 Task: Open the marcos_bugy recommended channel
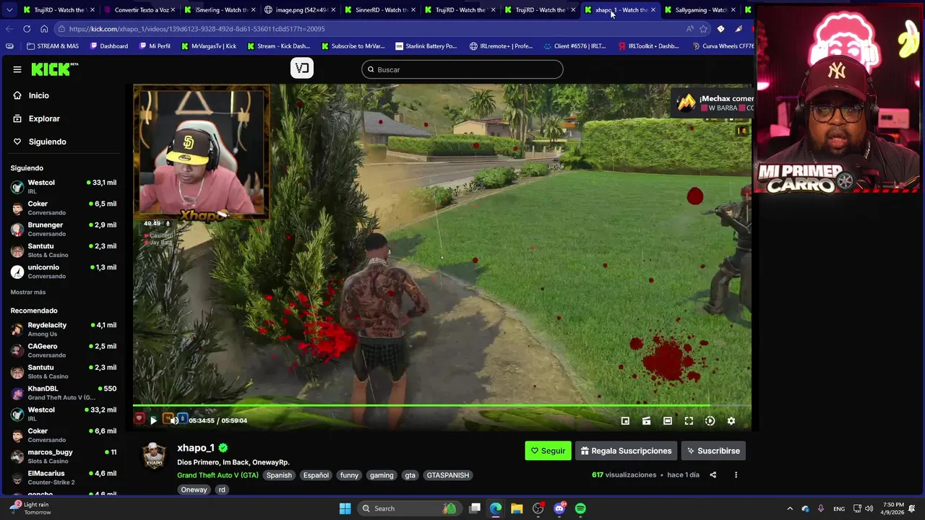click(x=64, y=456)
